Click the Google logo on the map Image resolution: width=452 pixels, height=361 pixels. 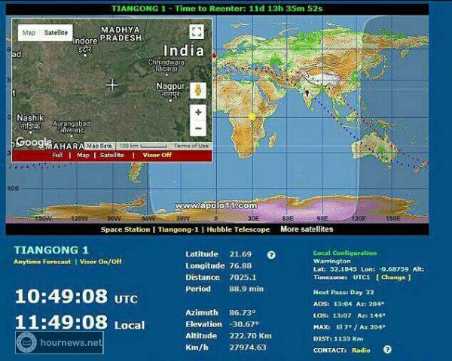(x=34, y=142)
